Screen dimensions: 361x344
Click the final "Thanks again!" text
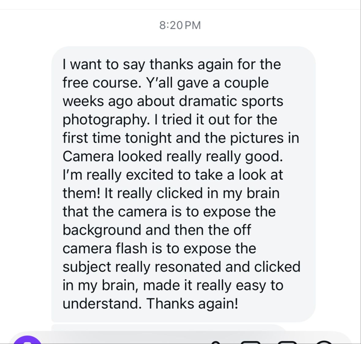coord(192,303)
